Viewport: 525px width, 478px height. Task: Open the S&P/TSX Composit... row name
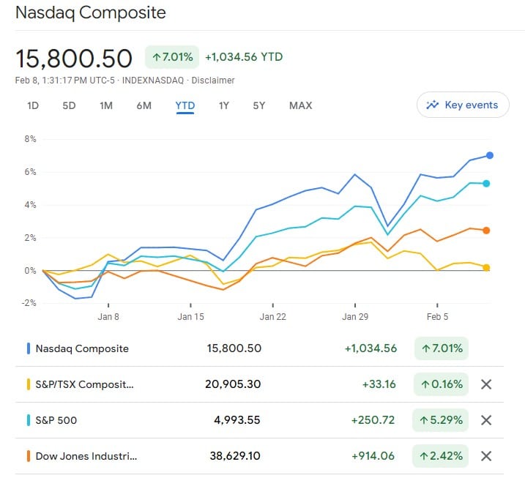point(84,384)
